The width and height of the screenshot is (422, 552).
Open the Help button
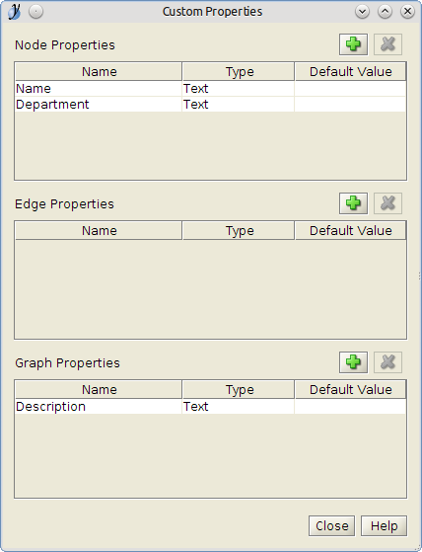tap(385, 526)
